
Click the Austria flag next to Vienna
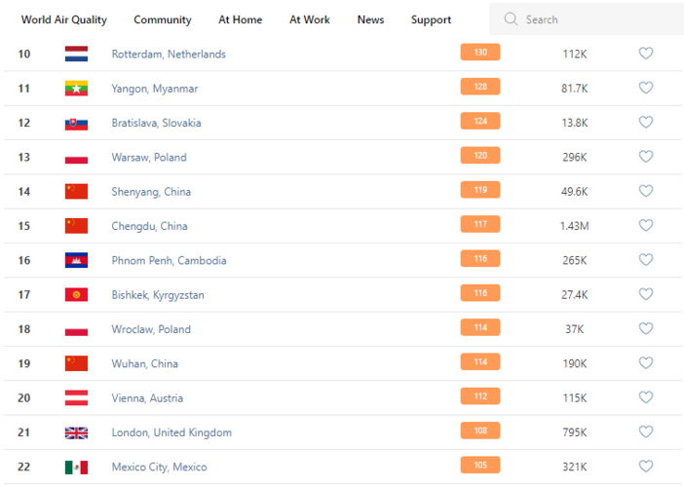[x=76, y=397]
